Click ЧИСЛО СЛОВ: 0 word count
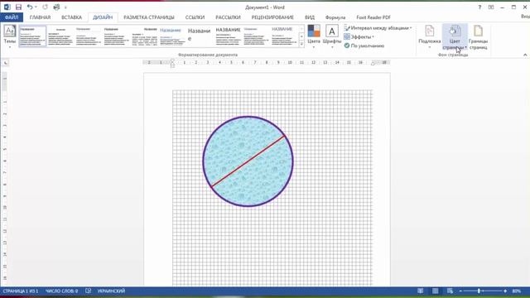 [61, 291]
